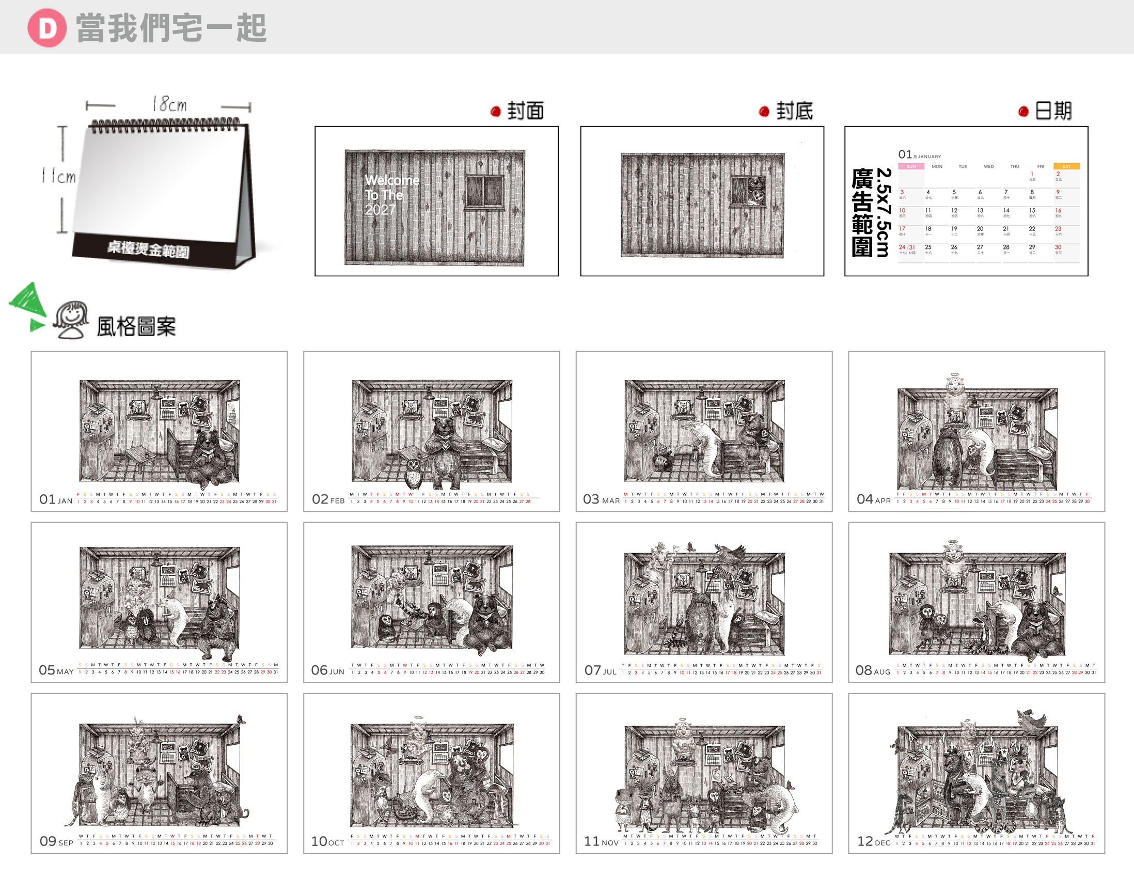Click the 當我們宅一起 title text
The width and height of the screenshot is (1134, 879).
click(x=171, y=28)
